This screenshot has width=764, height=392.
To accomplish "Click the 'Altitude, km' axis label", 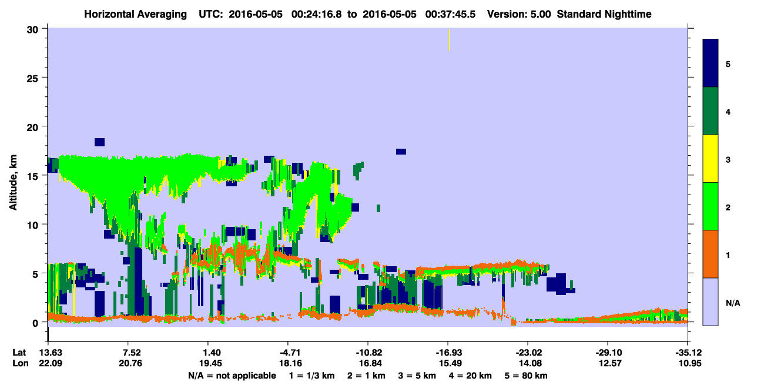I will (13, 184).
